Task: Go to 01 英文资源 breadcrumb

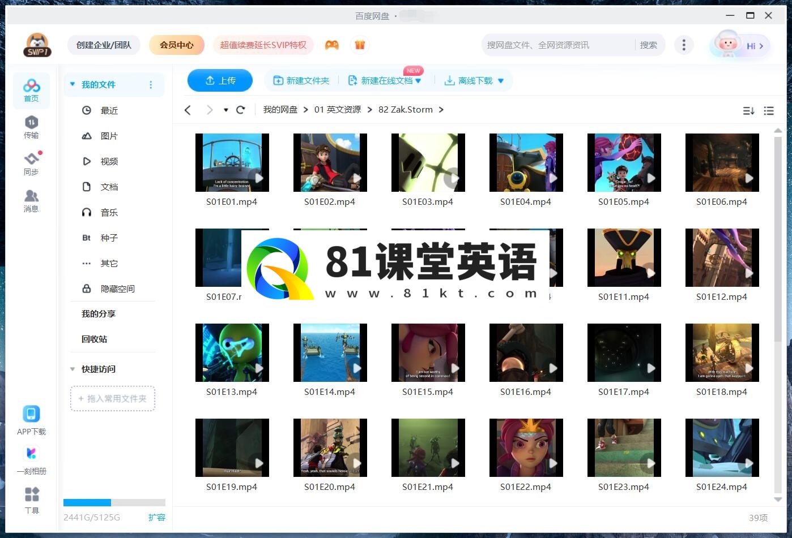Action: click(338, 110)
